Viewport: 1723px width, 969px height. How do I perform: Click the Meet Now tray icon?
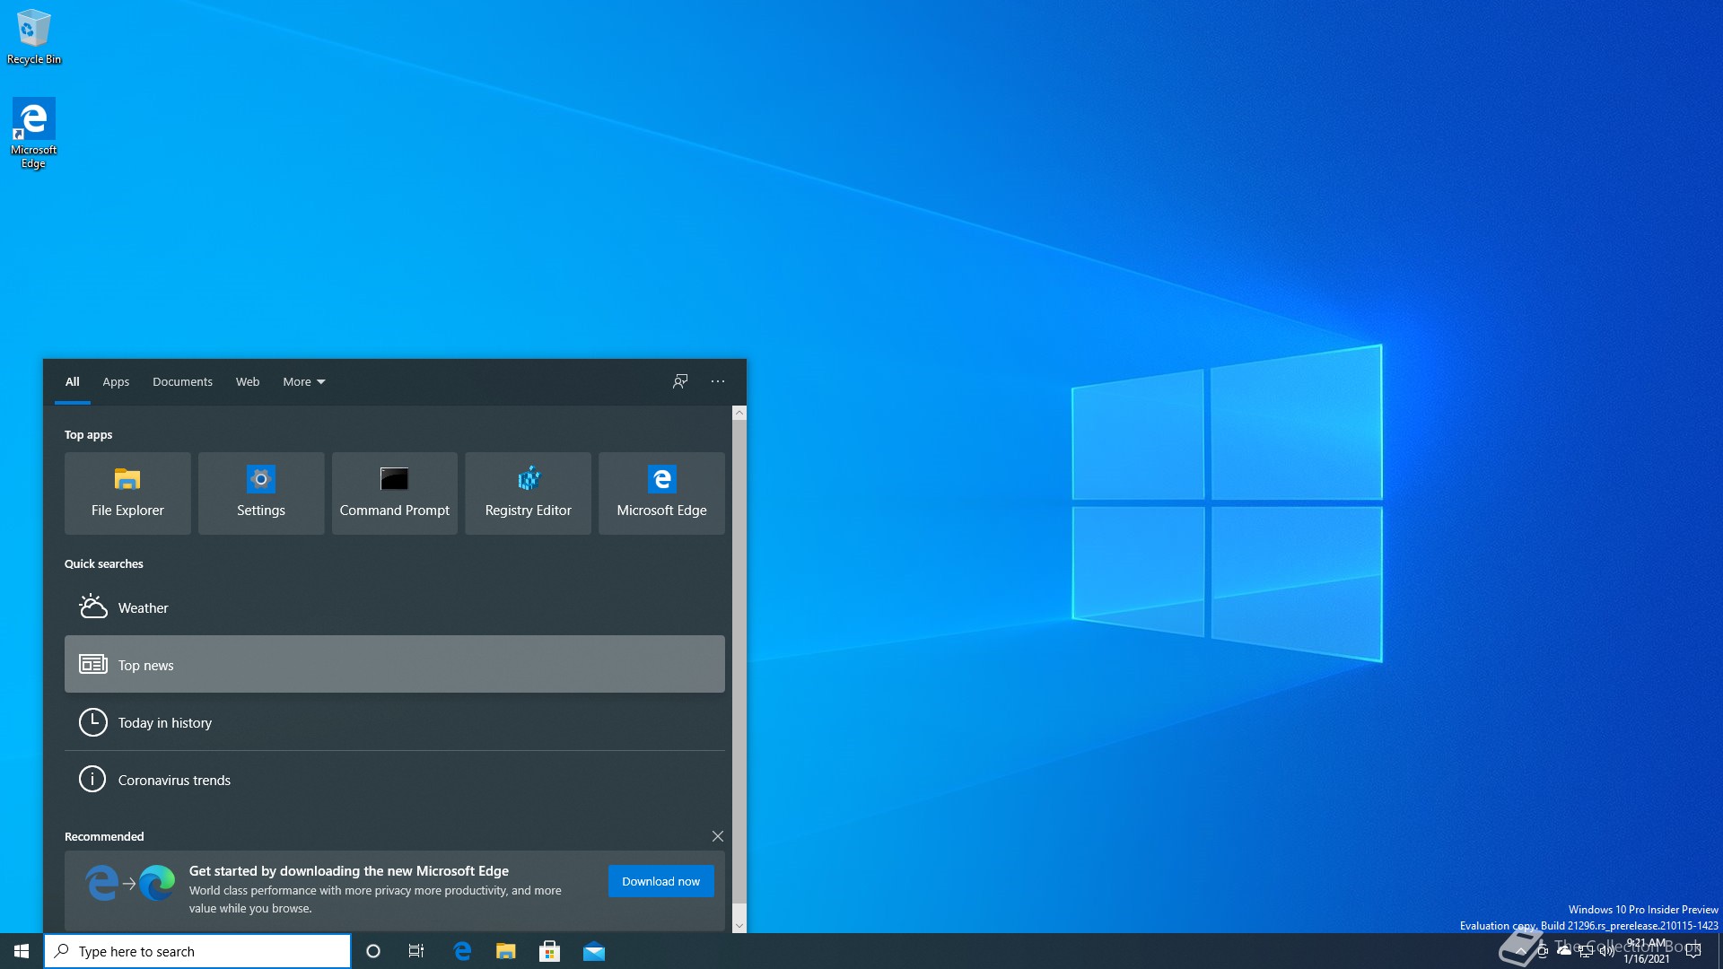pos(1543,951)
